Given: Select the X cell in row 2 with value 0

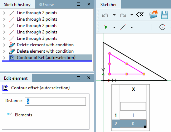Looking at the screenshot, I should point(133,124).
